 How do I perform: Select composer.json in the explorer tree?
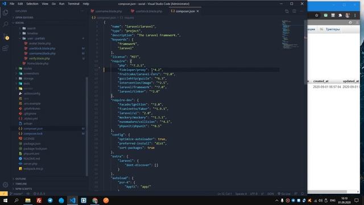[x=33, y=129]
